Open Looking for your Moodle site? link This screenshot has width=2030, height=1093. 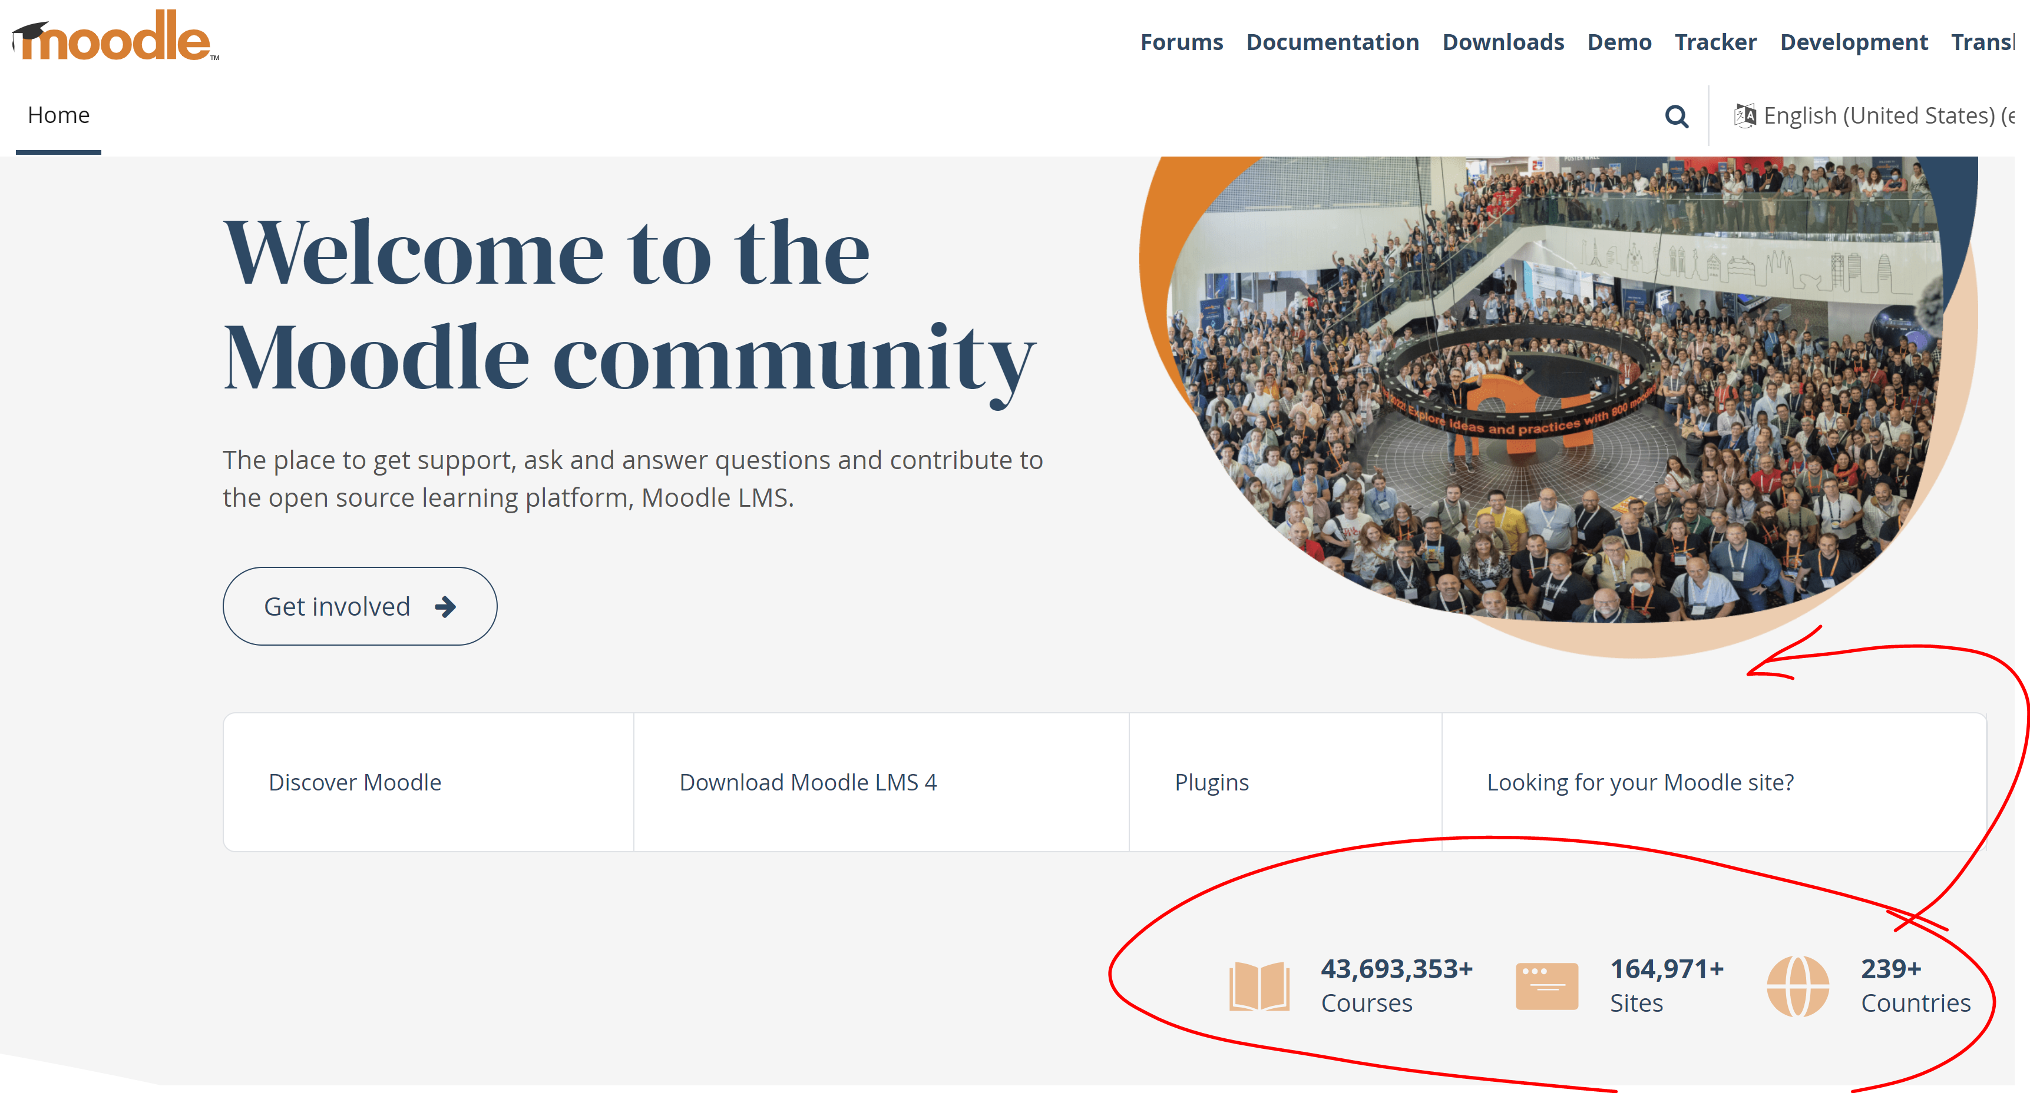tap(1640, 782)
